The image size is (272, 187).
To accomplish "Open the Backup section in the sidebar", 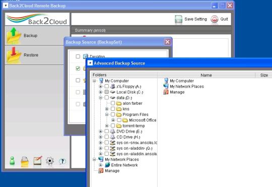I will click(x=37, y=36).
